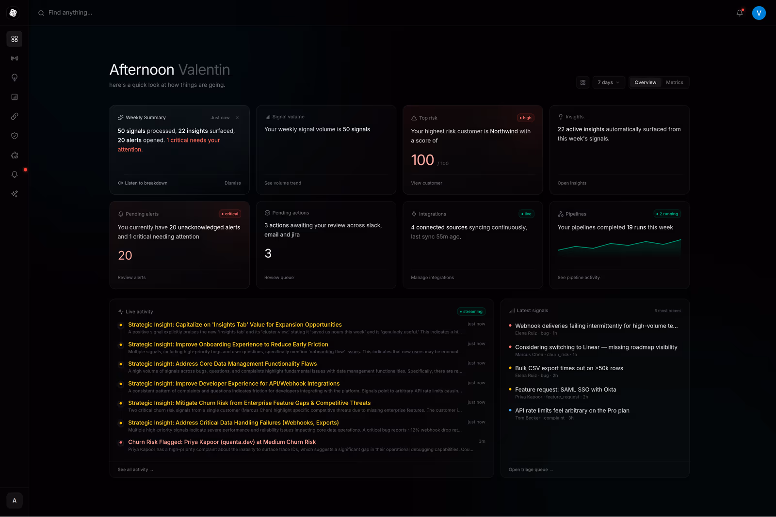
Task: Open the insights lightbulb sidebar icon
Action: point(15,78)
